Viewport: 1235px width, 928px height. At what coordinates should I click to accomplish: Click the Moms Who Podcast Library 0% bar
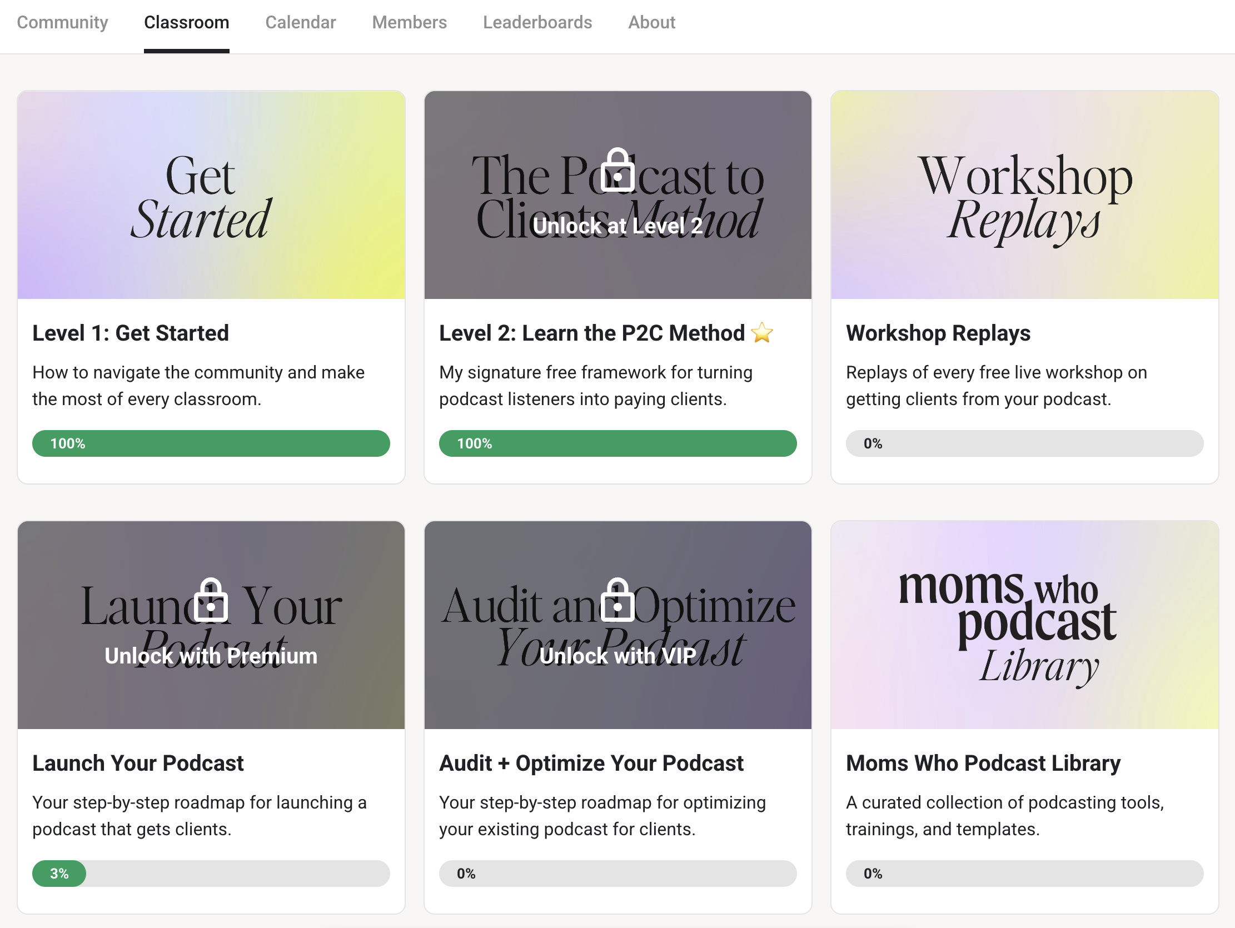(x=1024, y=874)
